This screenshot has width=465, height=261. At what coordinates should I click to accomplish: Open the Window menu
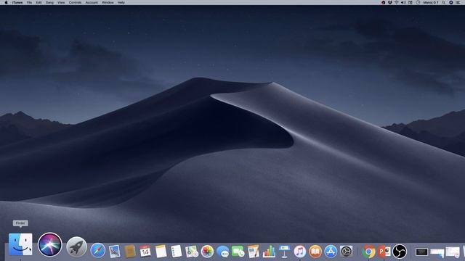(x=108, y=2)
